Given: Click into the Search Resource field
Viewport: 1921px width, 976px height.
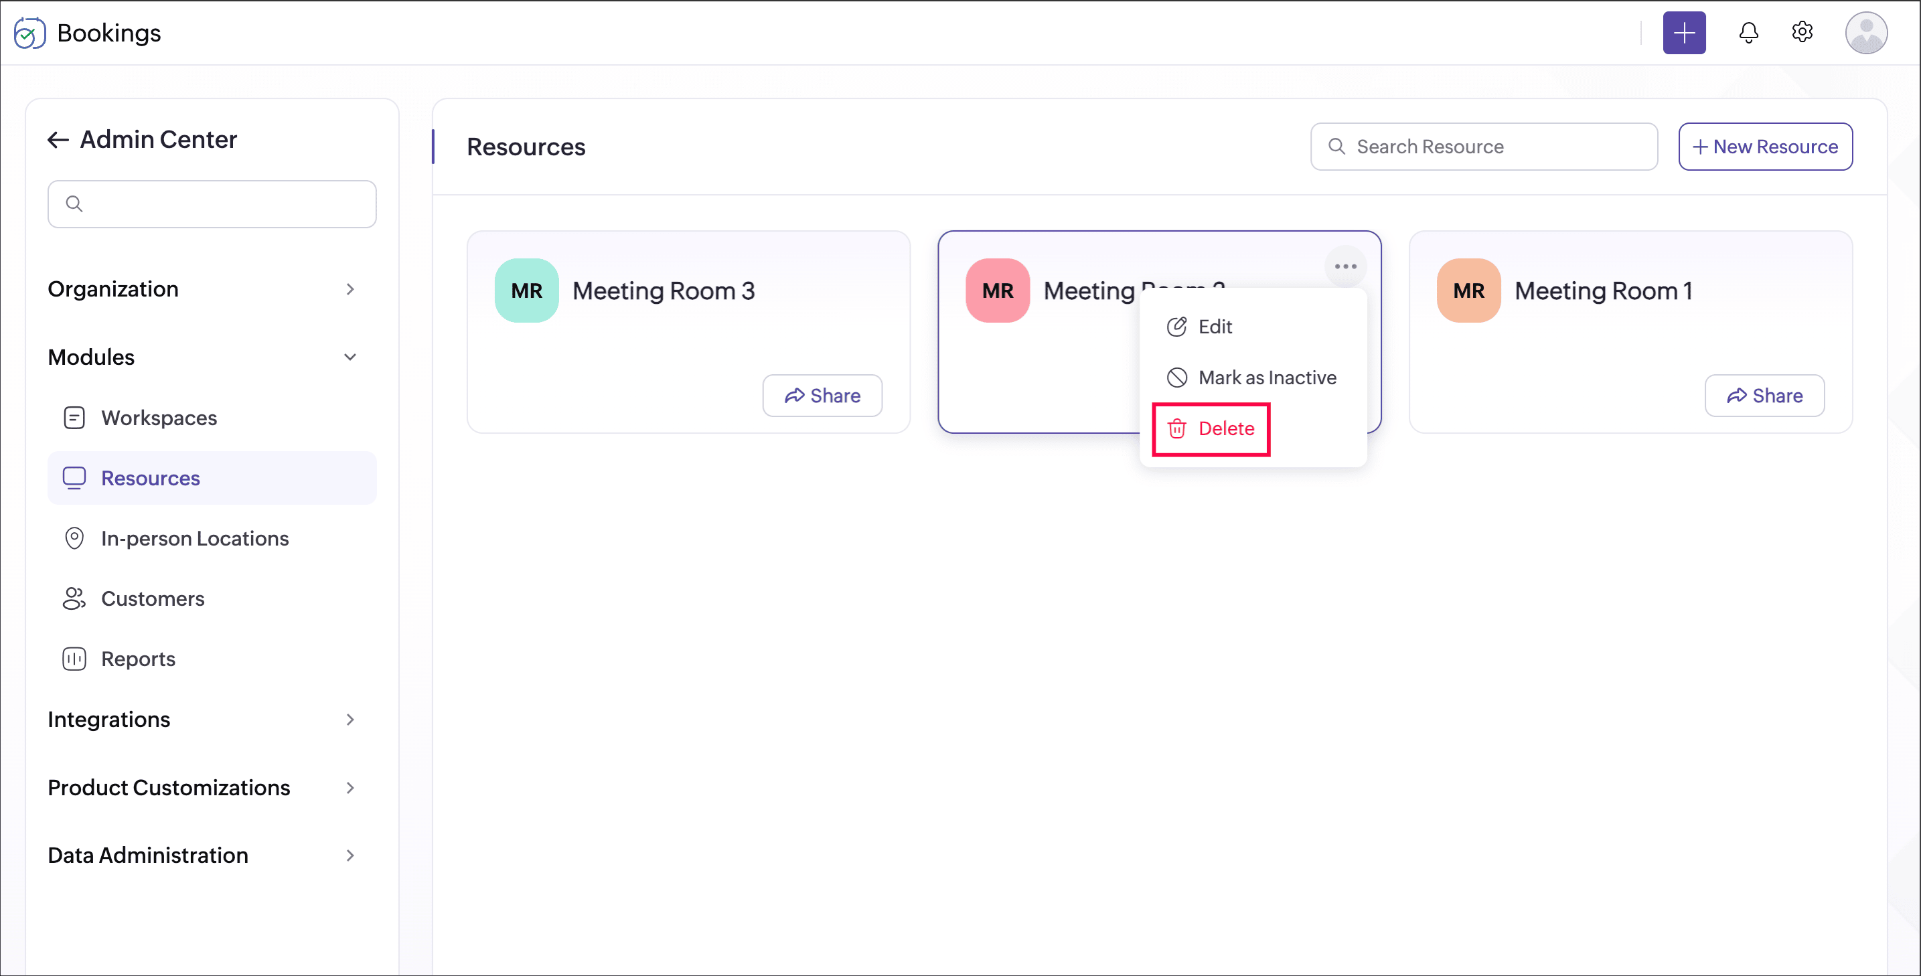Looking at the screenshot, I should [1483, 147].
